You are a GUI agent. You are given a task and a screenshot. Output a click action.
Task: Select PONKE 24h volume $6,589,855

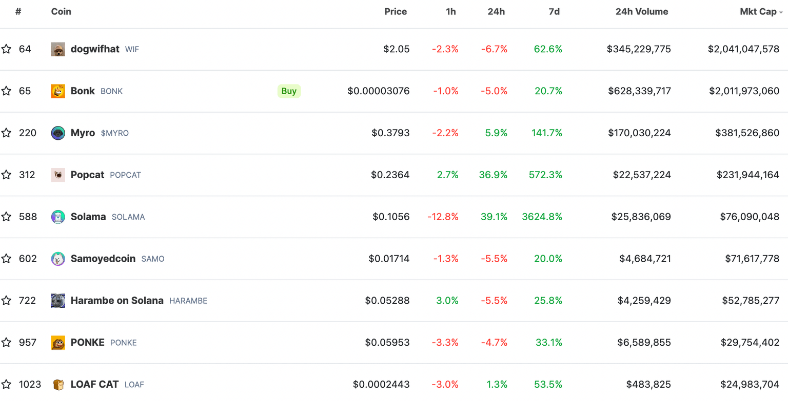pos(643,343)
